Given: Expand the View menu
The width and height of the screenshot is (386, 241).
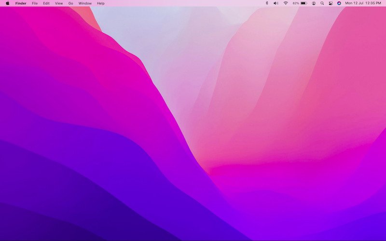Looking at the screenshot, I should [59, 3].
